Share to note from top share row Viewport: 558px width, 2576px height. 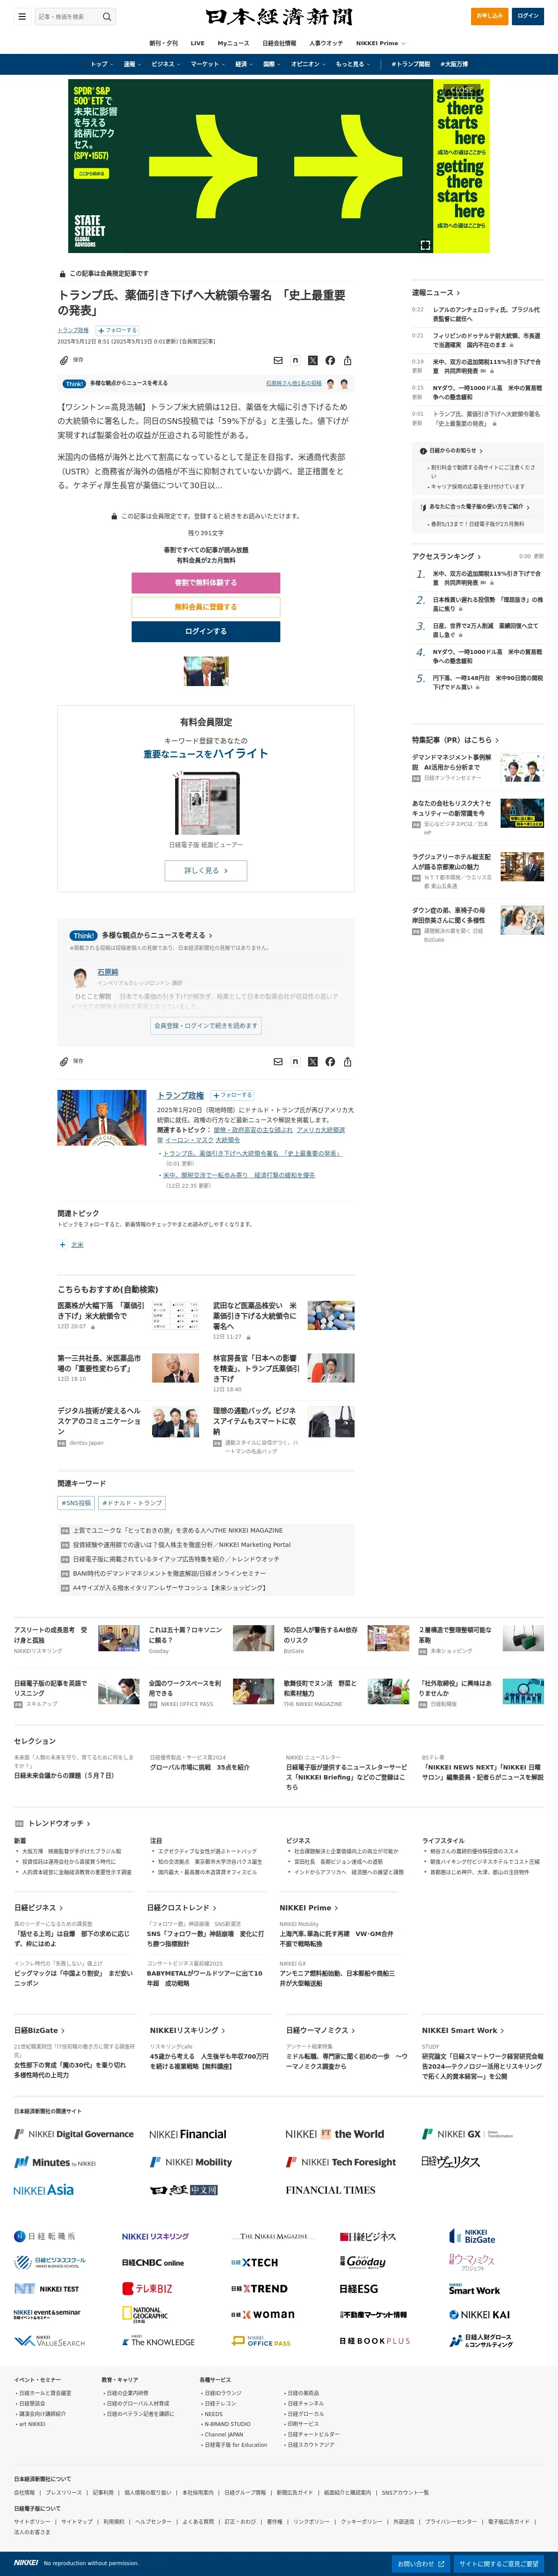tap(295, 360)
